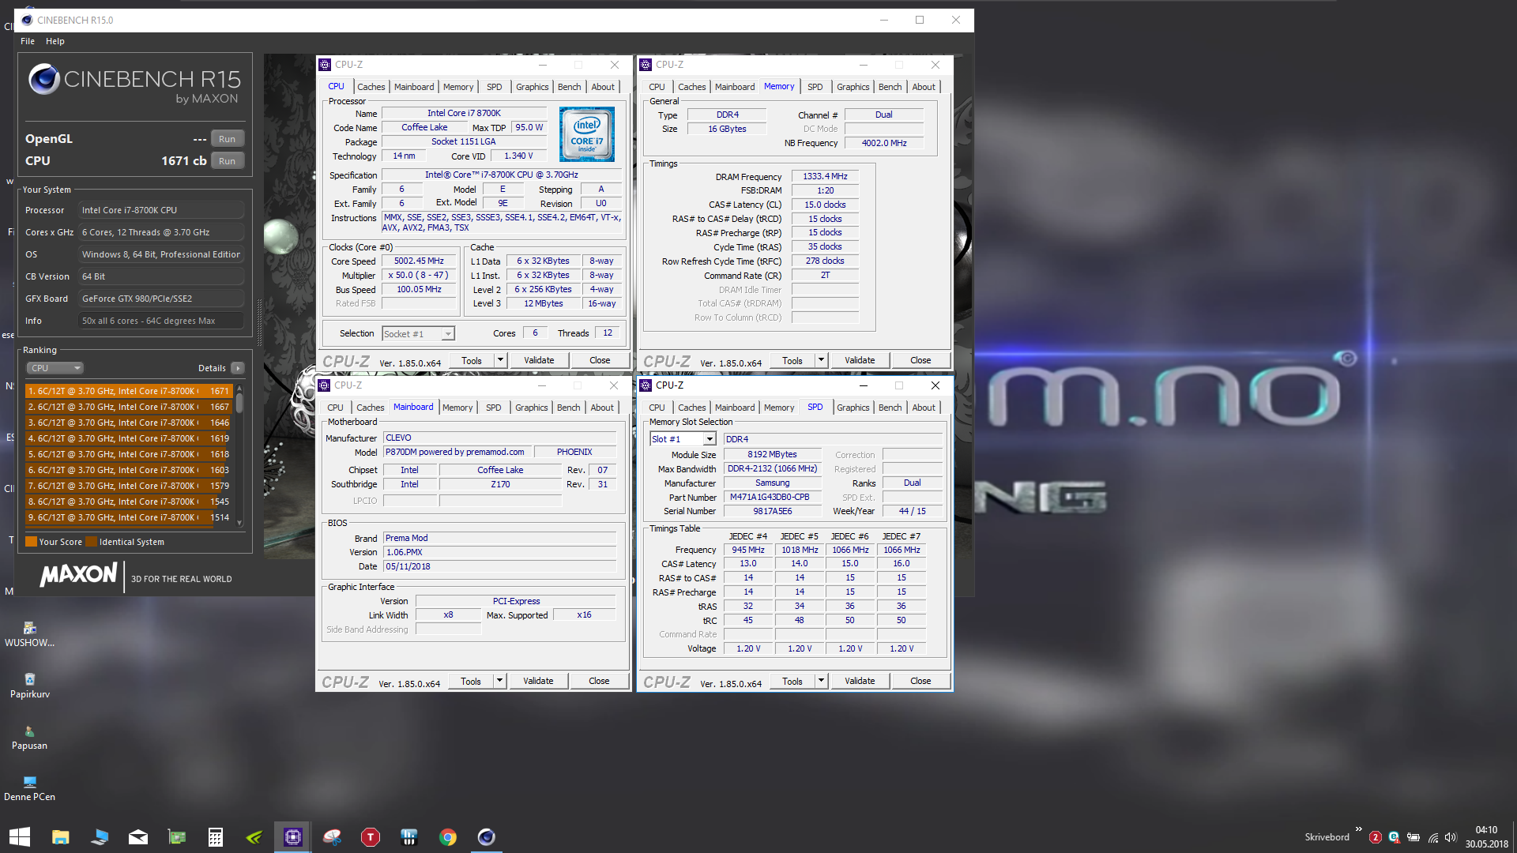Click the DRAM Frequency value 1333.4 MHz
Viewport: 1517px width, 853px height.
825,177
